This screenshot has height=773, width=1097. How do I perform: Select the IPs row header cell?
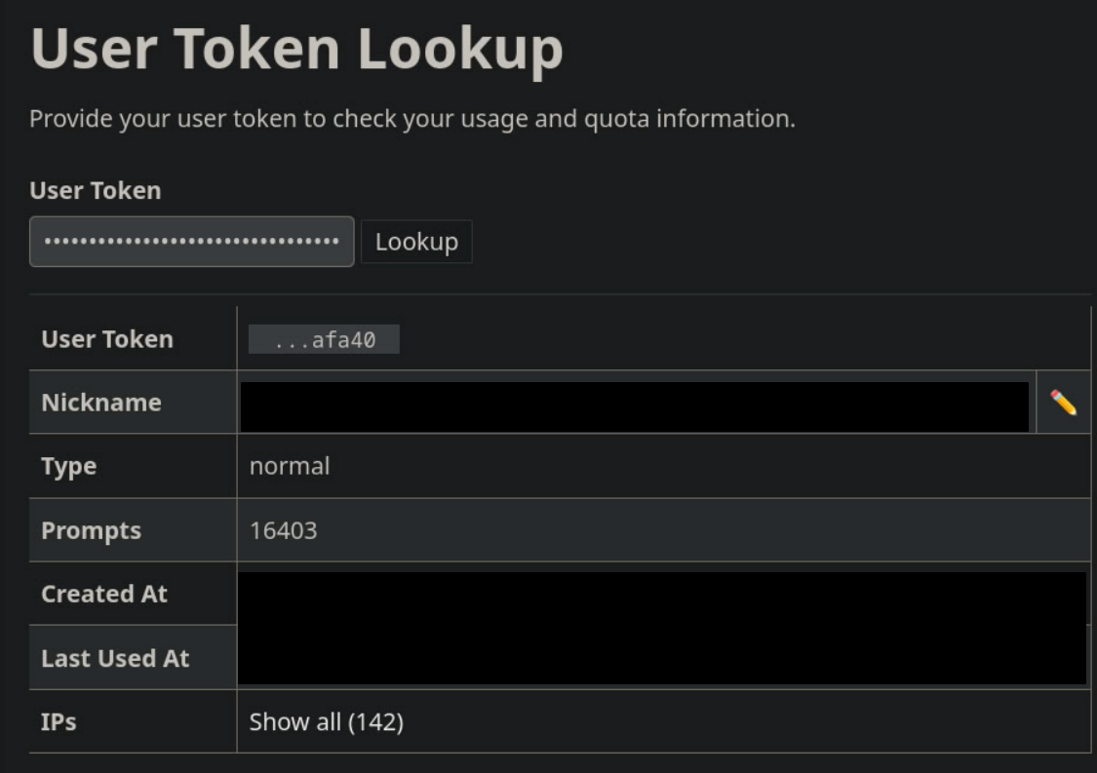point(59,722)
